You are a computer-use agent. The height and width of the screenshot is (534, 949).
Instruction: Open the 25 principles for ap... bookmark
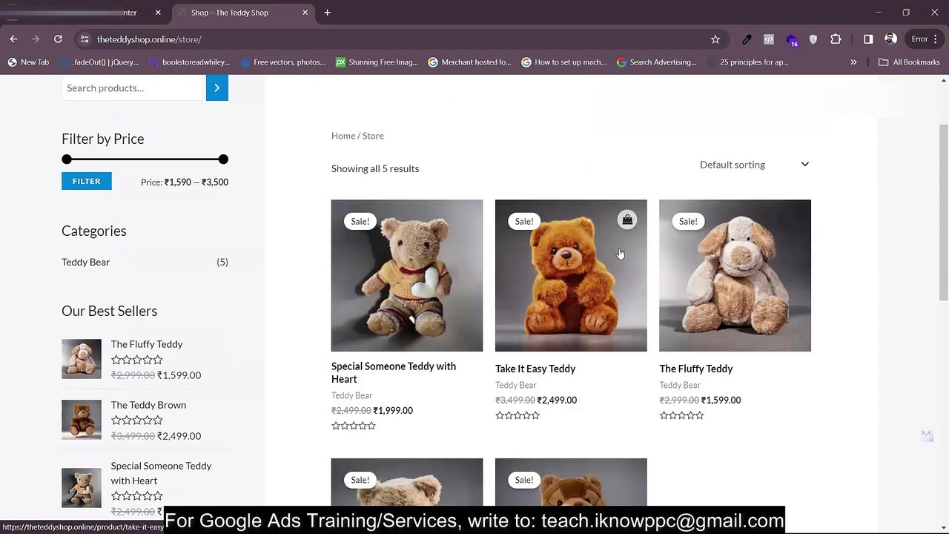coord(747,62)
